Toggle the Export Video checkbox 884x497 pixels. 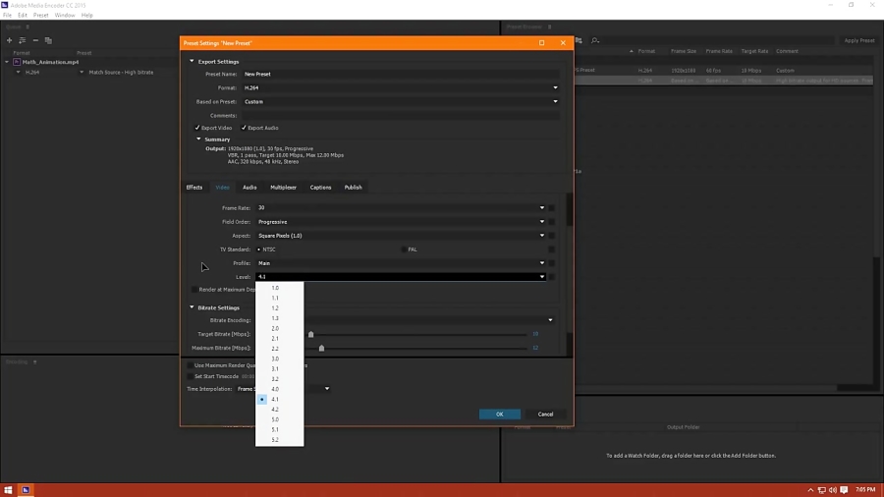197,128
